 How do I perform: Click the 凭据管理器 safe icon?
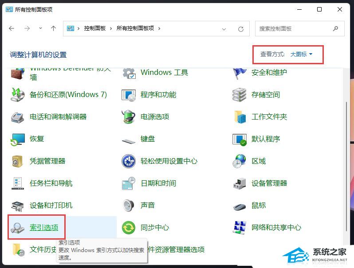pos(17,161)
